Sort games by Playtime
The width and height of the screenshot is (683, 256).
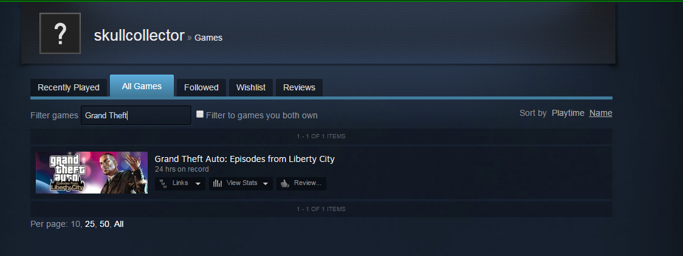568,113
